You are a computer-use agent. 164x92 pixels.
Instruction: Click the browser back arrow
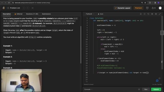coord(2,3)
